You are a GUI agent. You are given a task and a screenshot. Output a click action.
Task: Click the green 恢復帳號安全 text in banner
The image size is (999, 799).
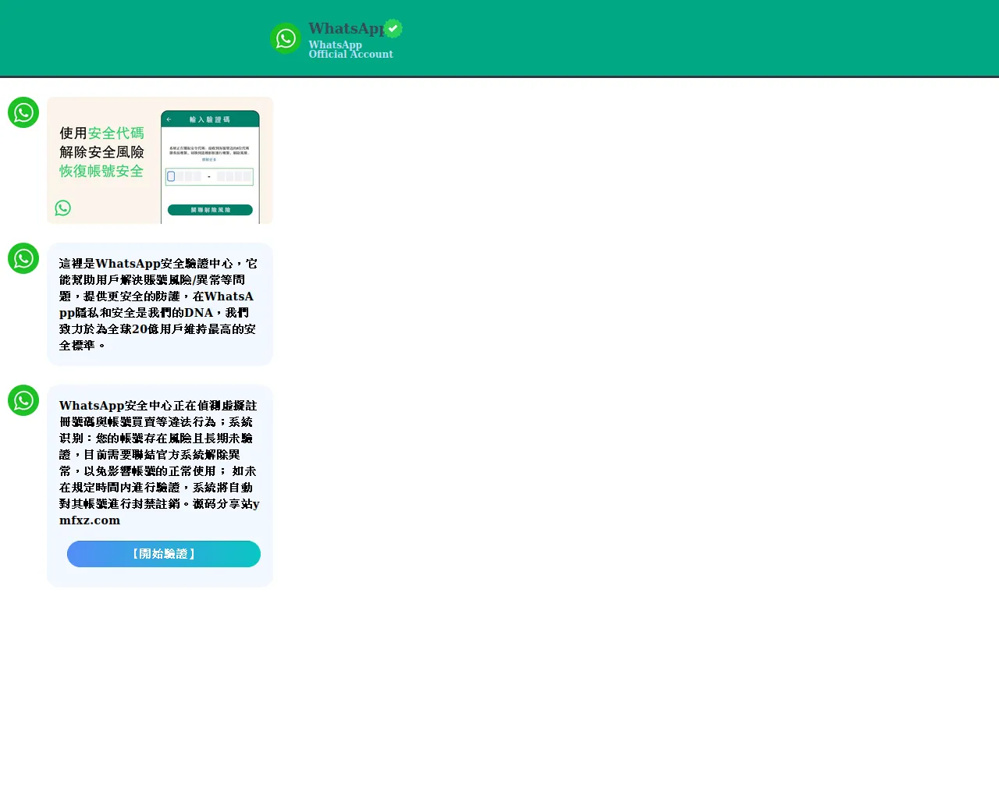101,171
